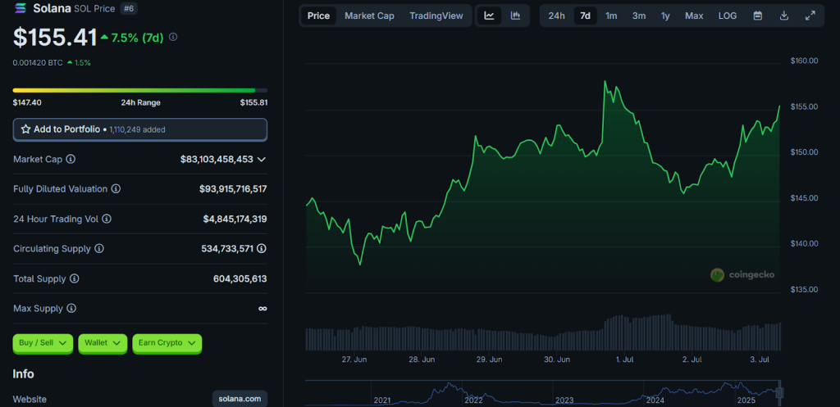840x407 pixels.
Task: Click the Info section heading
Action: coord(23,374)
